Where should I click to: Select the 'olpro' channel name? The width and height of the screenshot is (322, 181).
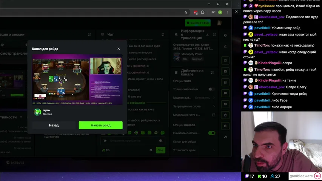click(x=46, y=110)
